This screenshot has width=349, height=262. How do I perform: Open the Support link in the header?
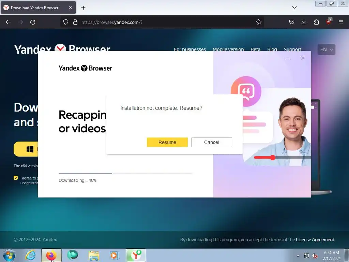tap(292, 49)
